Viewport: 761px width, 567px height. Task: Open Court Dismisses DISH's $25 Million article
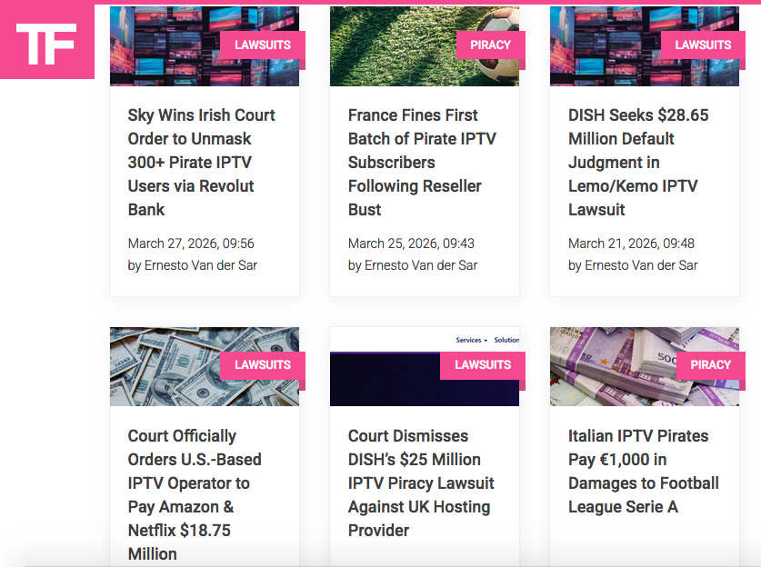(421, 483)
